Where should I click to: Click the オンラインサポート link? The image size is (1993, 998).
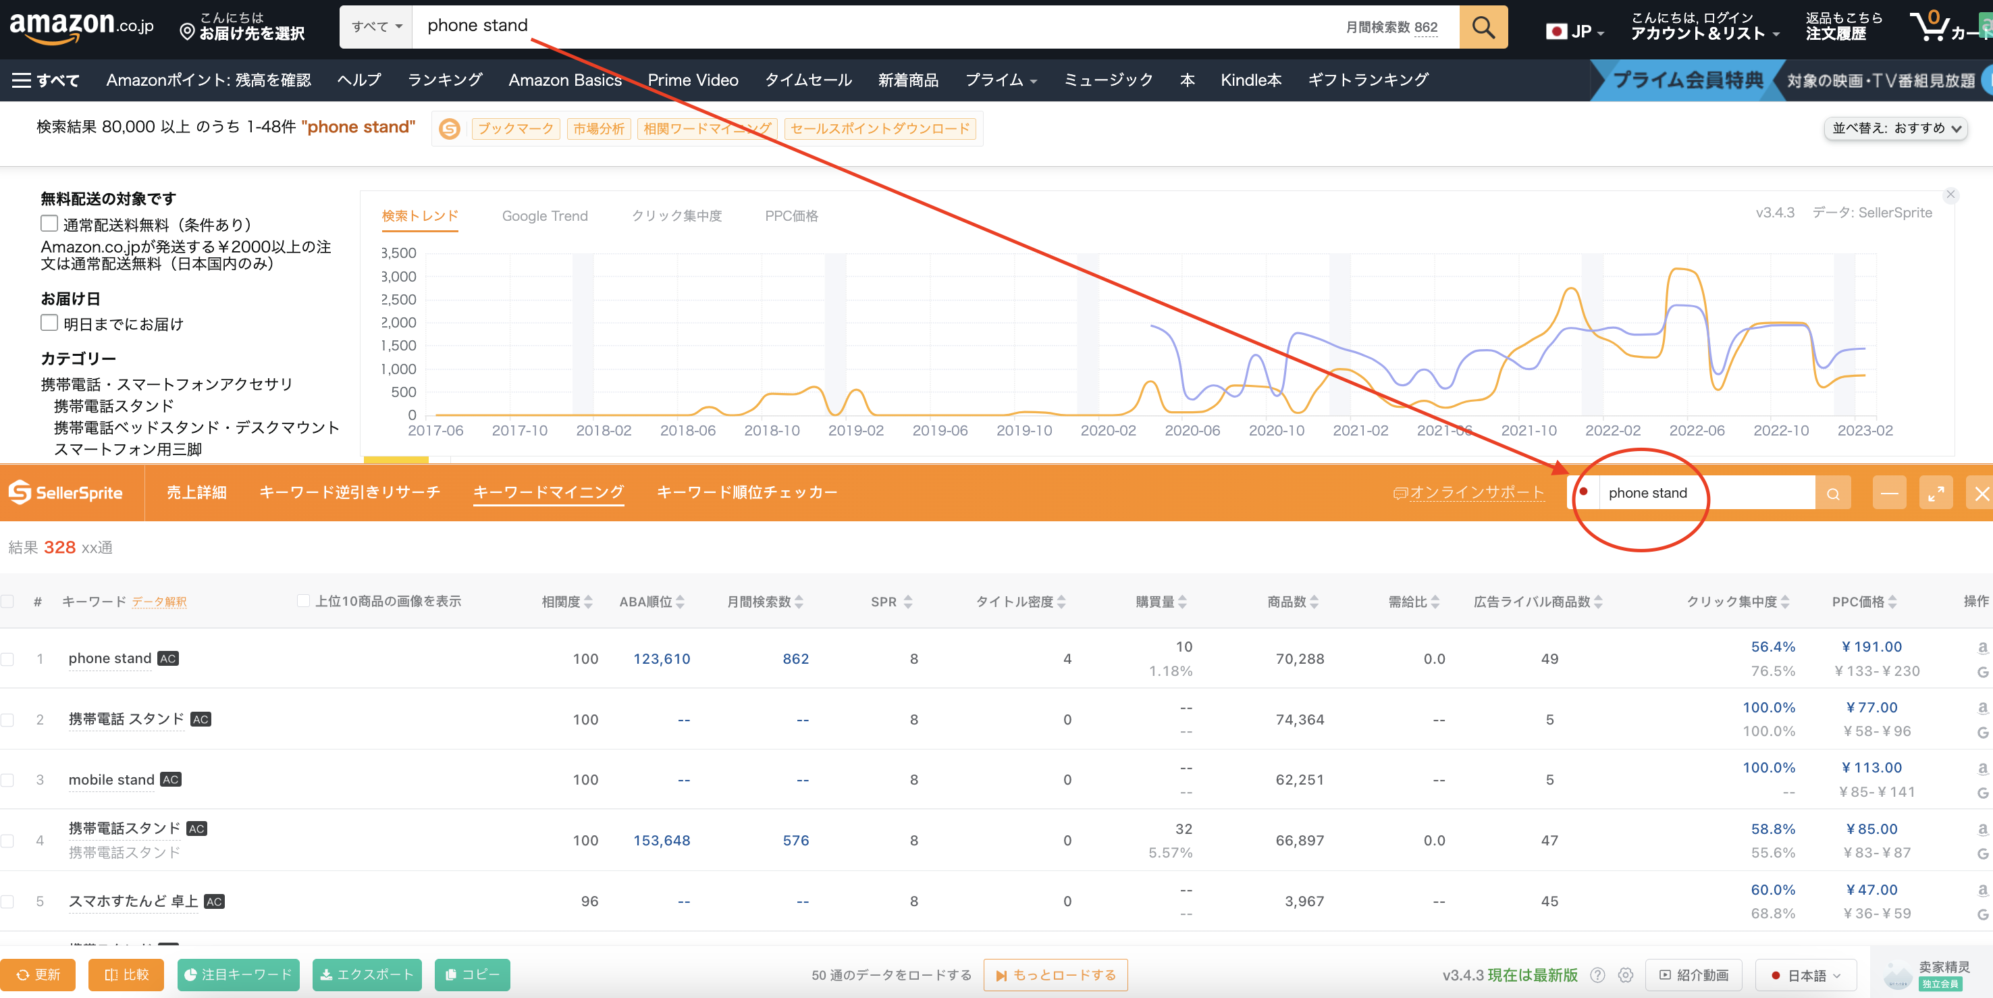coord(1469,493)
